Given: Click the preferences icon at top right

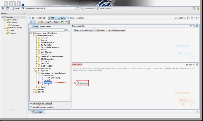Looking at the screenshot, I should click(194, 9).
